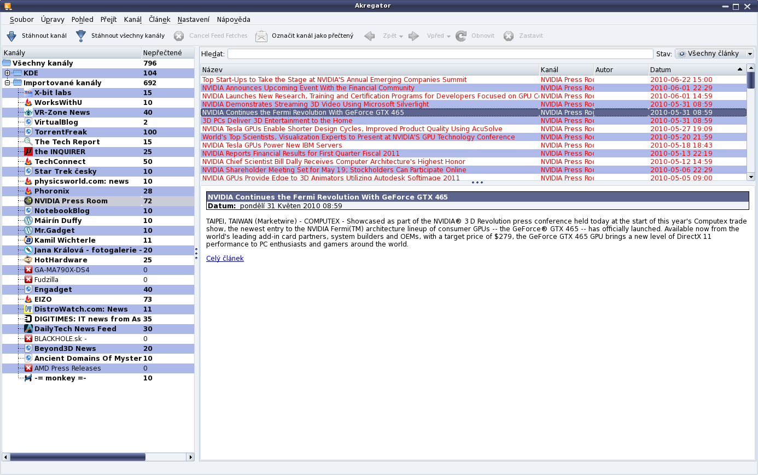Sort articles by the Kanál column
The width and height of the screenshot is (758, 475).
(x=567, y=70)
